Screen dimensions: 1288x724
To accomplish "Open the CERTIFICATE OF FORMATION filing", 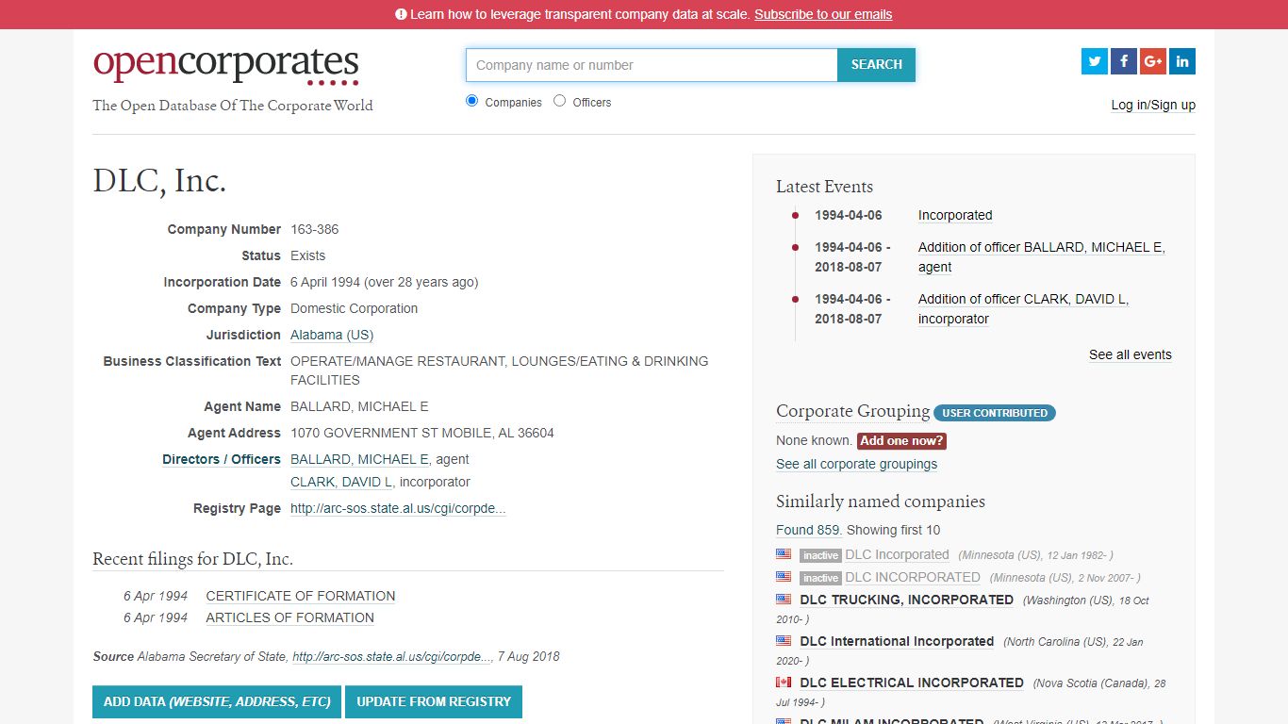I will (x=301, y=596).
